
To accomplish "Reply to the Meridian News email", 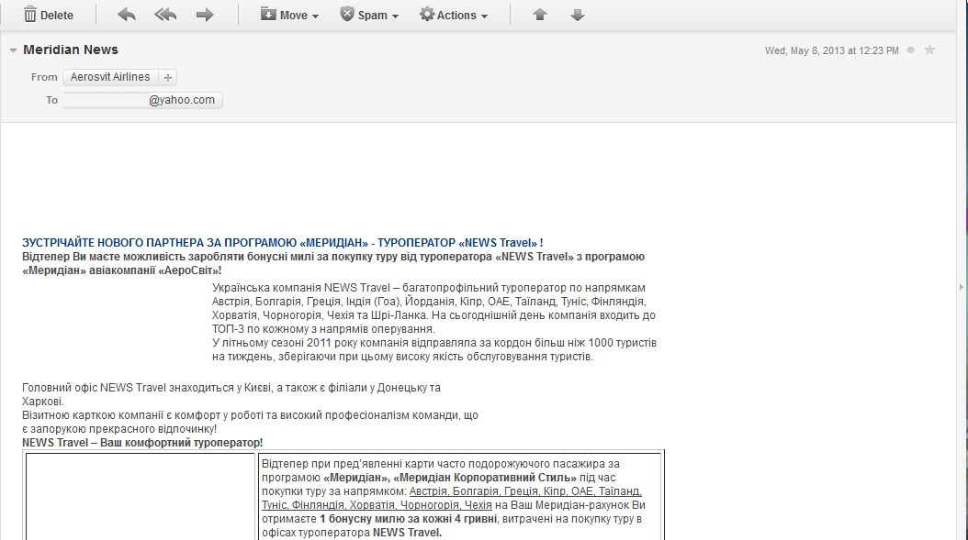I will point(127,15).
